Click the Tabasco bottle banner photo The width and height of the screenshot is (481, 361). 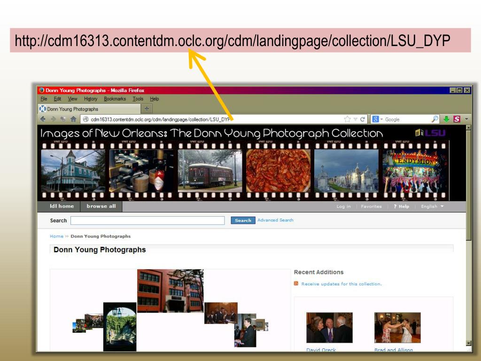tap(141, 170)
